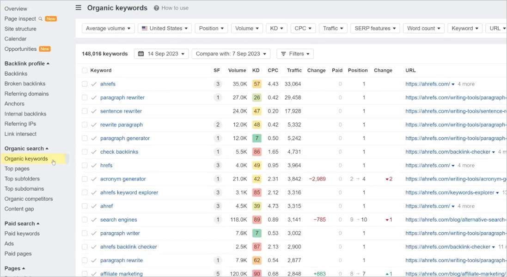
Task: Click the United States flag icon
Action: click(145, 28)
